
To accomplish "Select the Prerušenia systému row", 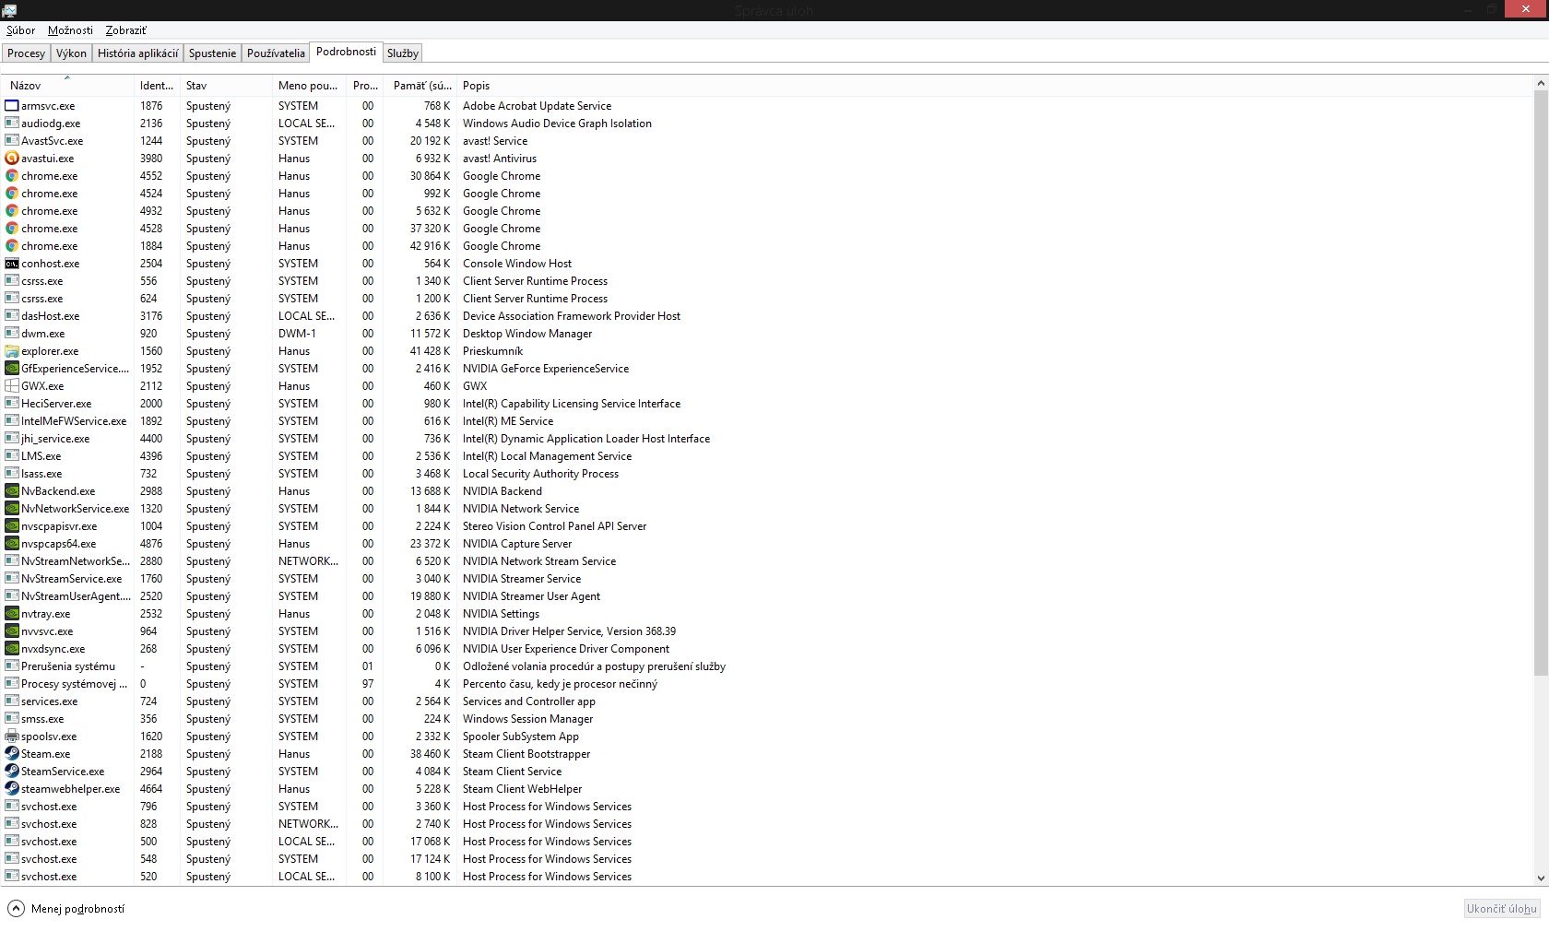I will [x=765, y=666].
